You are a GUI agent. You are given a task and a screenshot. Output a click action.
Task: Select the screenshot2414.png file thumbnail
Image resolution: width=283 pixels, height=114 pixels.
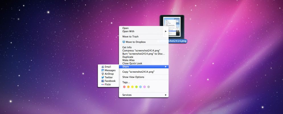click(172, 27)
